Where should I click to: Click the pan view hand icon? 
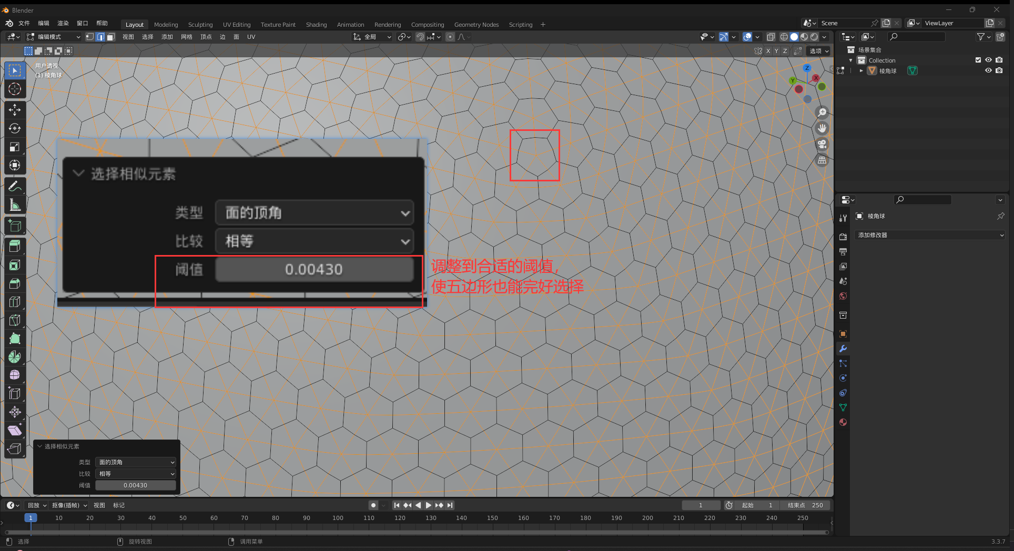point(822,128)
